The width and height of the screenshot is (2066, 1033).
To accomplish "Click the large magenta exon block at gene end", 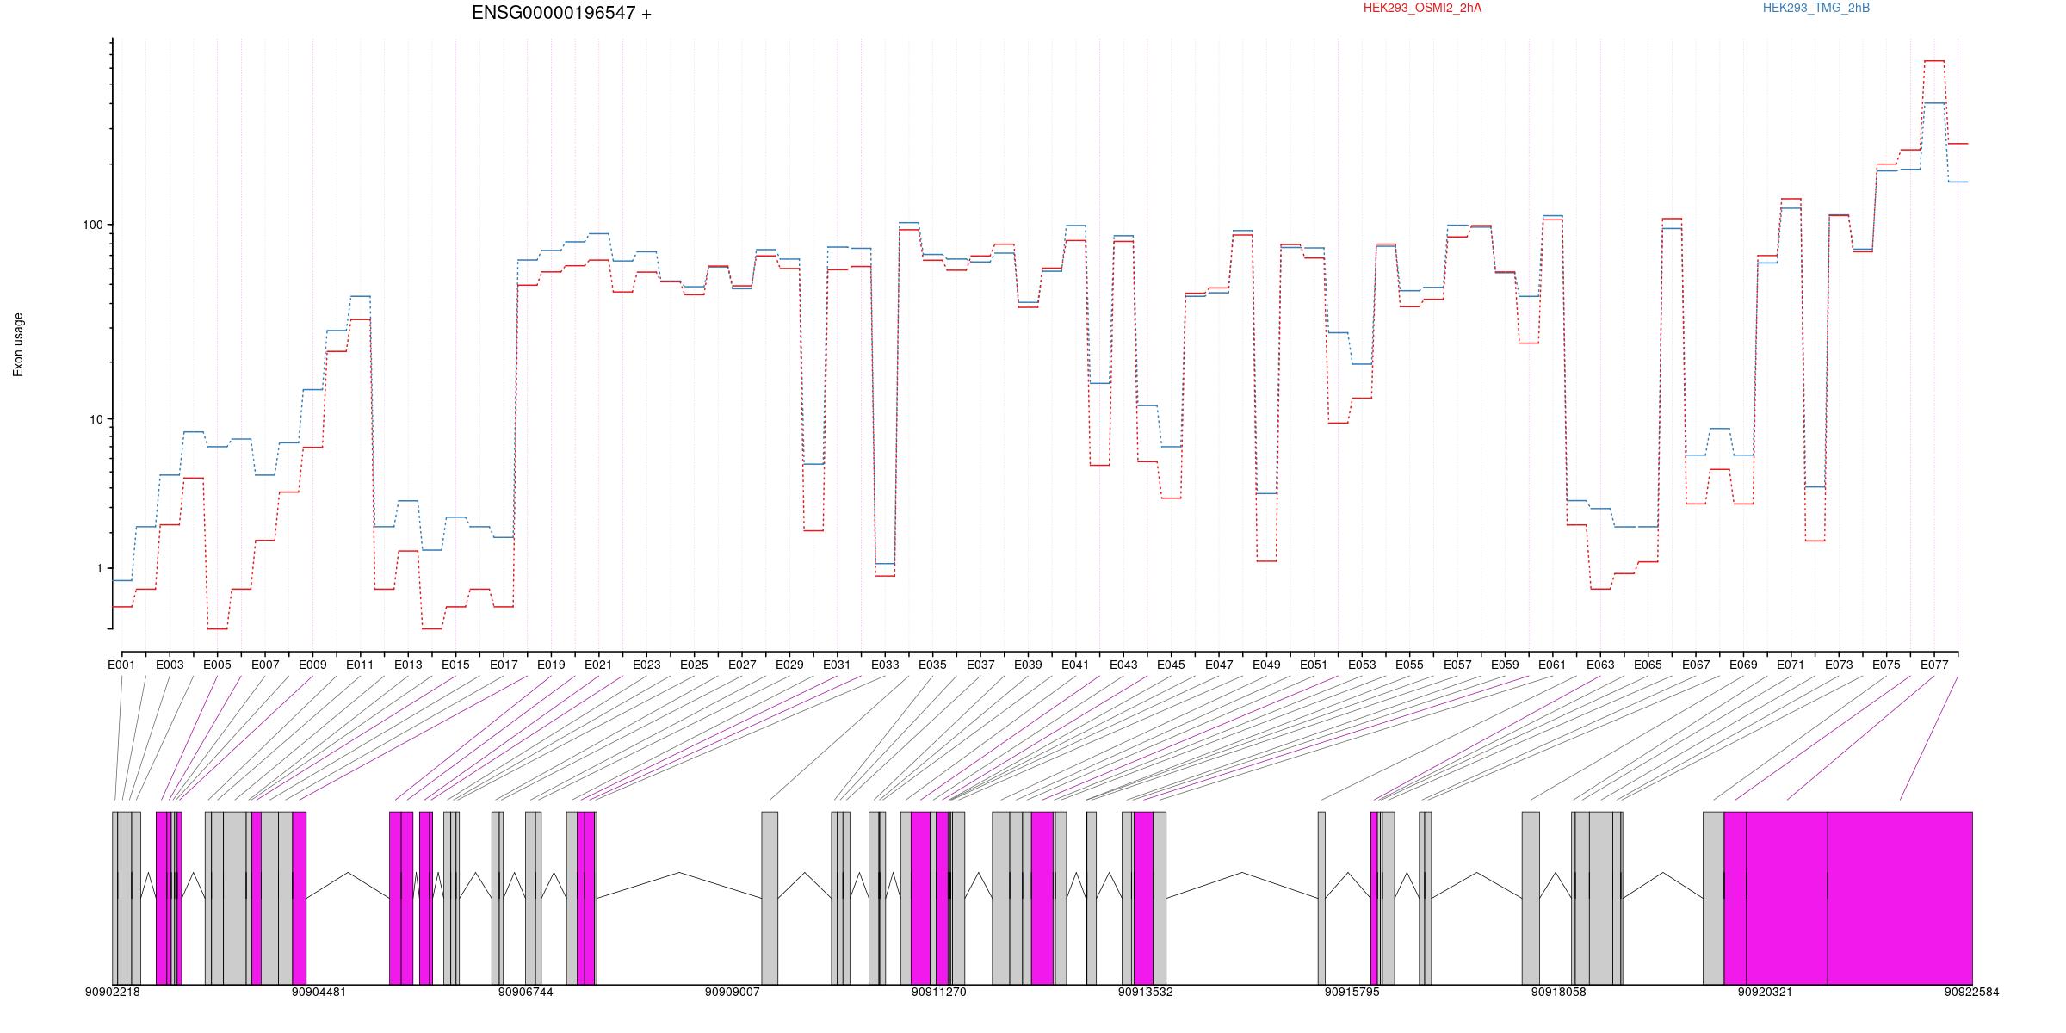I will click(x=1900, y=898).
